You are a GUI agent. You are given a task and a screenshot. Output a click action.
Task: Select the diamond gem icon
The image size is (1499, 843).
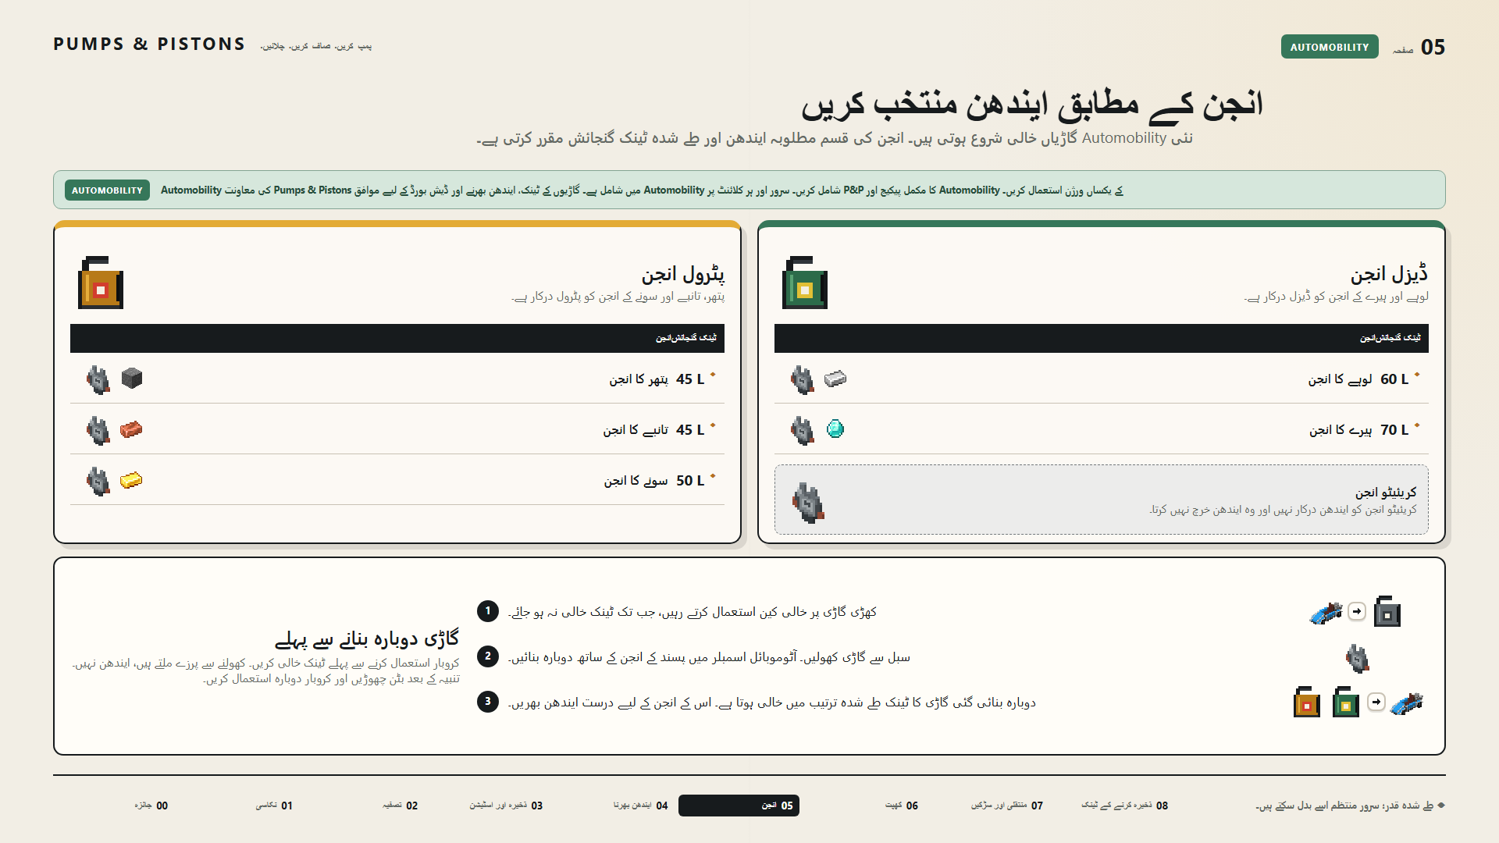click(x=835, y=429)
